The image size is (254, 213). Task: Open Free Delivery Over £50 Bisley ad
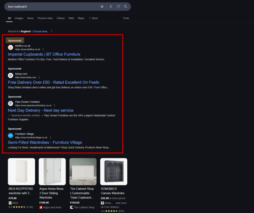point(54,82)
